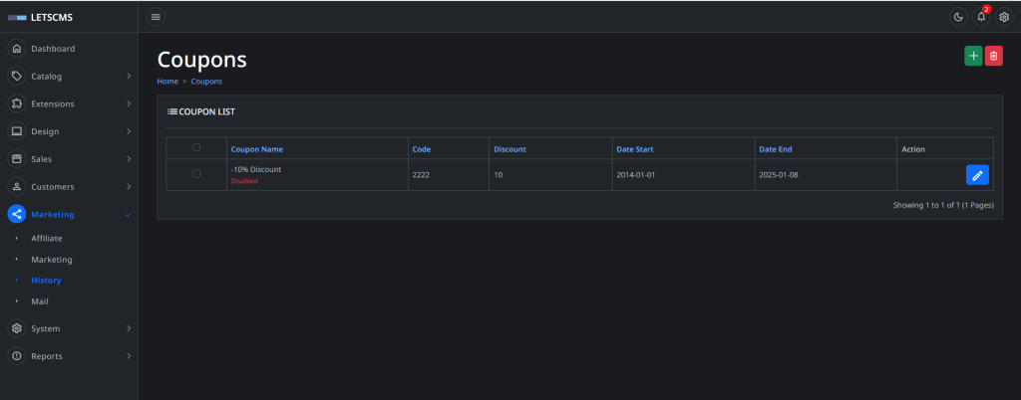Edit the -10% Discount coupon
Image resolution: width=1021 pixels, height=400 pixels.
pyautogui.click(x=977, y=175)
